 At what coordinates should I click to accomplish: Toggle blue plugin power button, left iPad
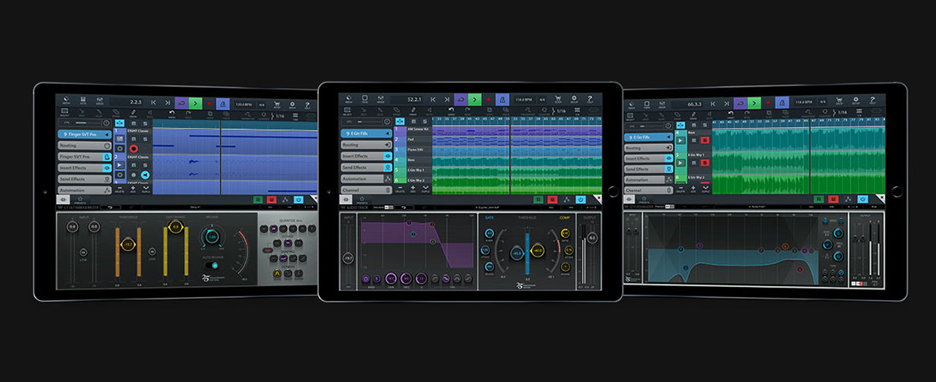pyautogui.click(x=299, y=200)
